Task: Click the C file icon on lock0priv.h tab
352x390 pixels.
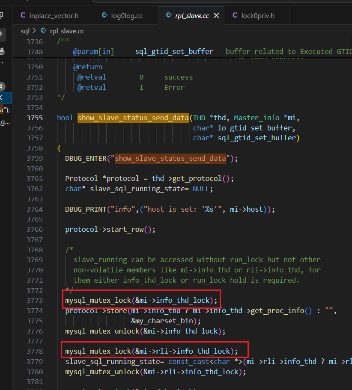Action: coord(235,15)
